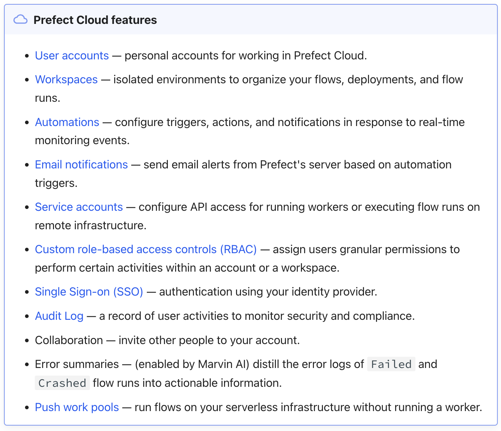
Task: Click the bullet marker beside User accounts
Action: tap(26, 56)
